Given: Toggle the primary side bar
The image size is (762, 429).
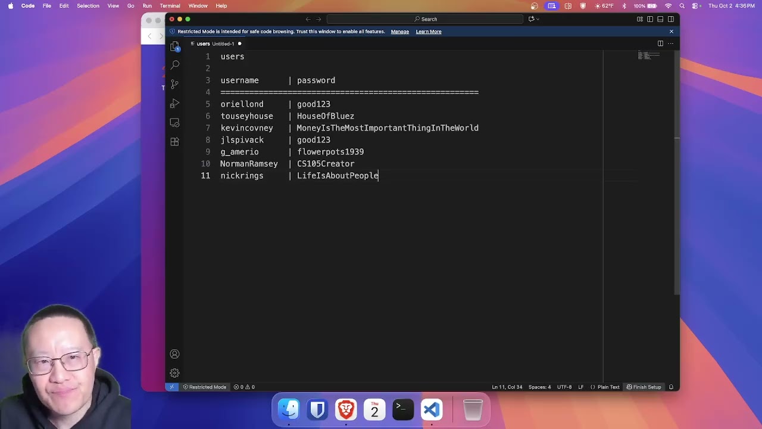Looking at the screenshot, I should click(x=650, y=19).
